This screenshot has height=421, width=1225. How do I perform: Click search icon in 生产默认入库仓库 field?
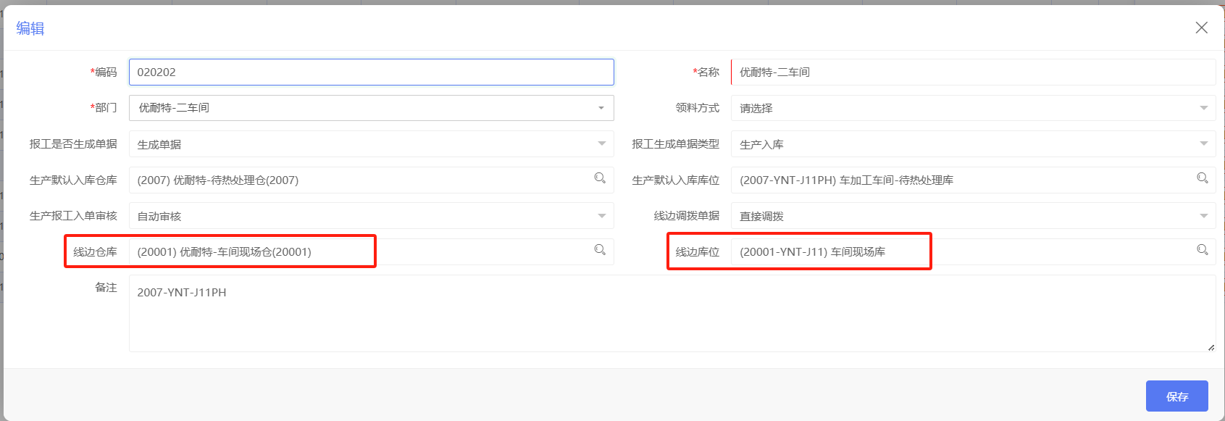(600, 178)
